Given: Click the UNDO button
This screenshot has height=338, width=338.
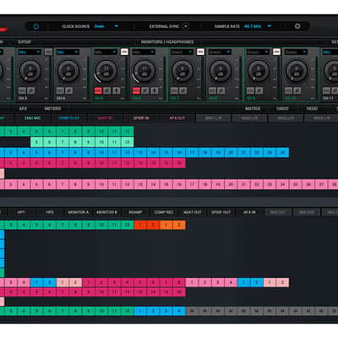Looking at the screenshot, I should [x=282, y=108].
